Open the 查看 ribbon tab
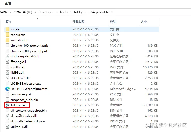 [8, 3]
